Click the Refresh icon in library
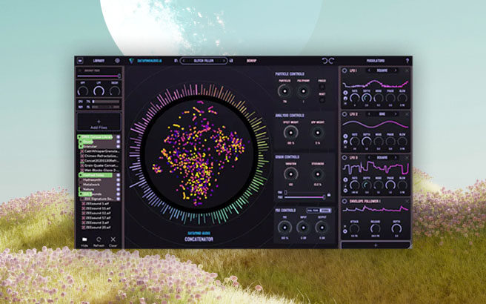Image resolution: width=486 pixels, height=304 pixels. point(99,239)
